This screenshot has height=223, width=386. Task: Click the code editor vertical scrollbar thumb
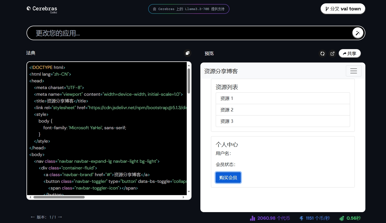tap(189, 81)
